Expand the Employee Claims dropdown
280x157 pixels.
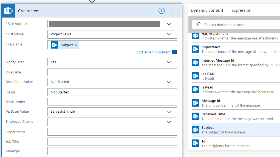point(169,122)
